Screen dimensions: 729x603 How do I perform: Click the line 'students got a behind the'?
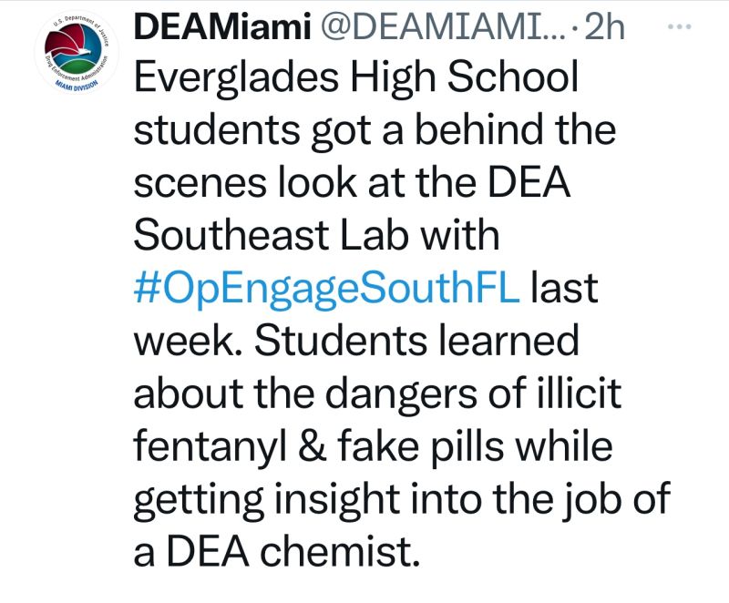[375, 131]
